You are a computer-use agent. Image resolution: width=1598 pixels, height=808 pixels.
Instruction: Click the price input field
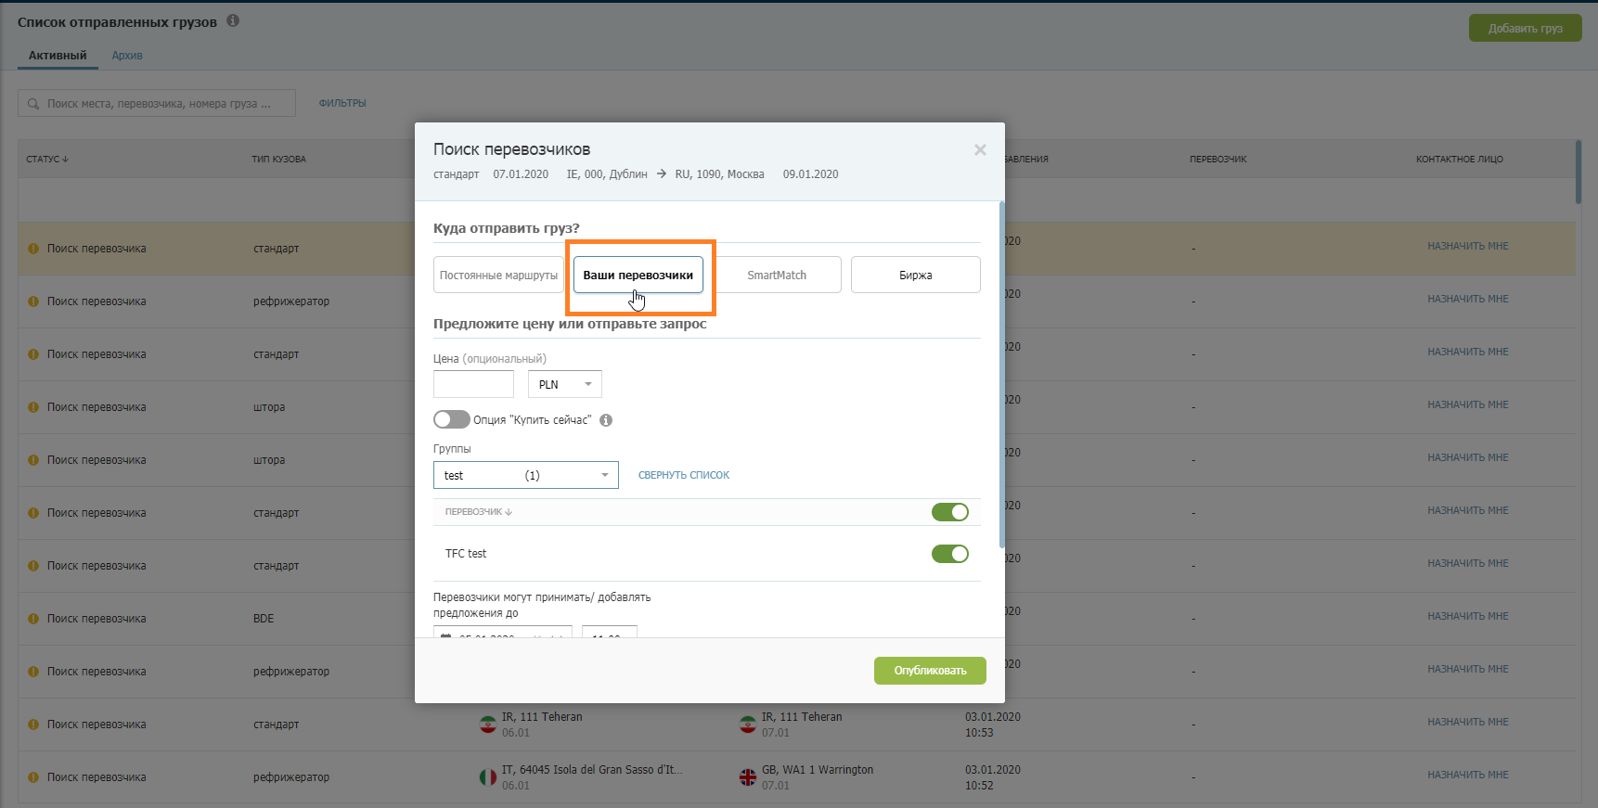click(473, 384)
